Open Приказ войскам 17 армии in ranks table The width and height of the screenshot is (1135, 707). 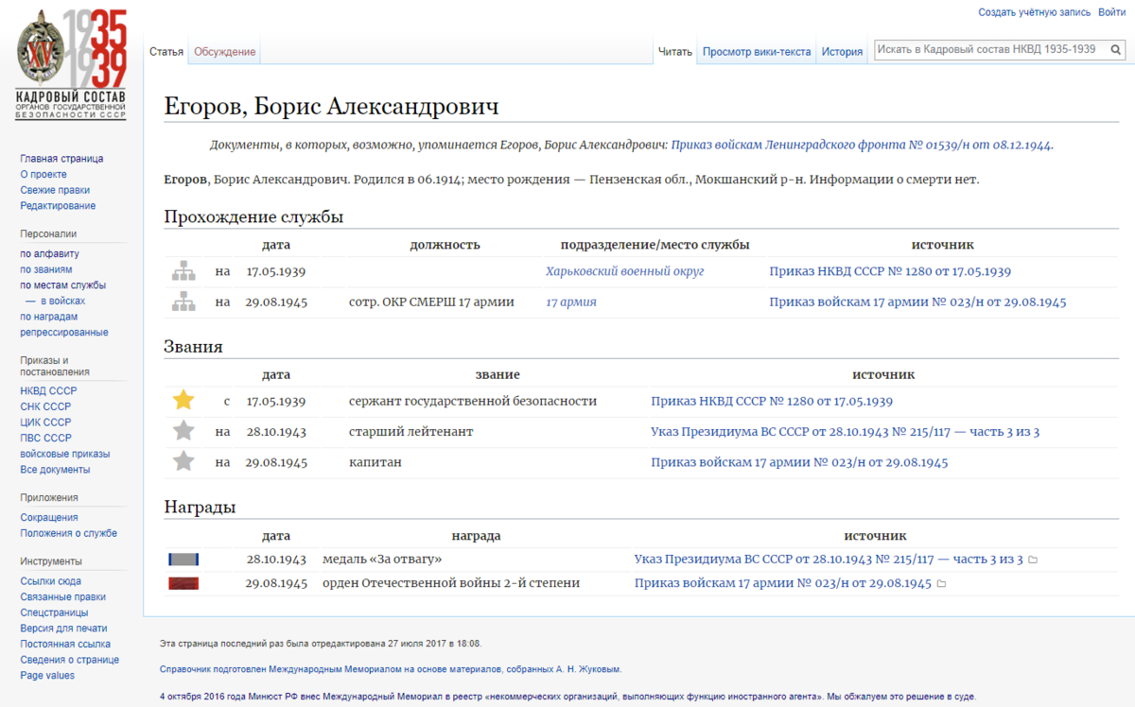click(799, 462)
